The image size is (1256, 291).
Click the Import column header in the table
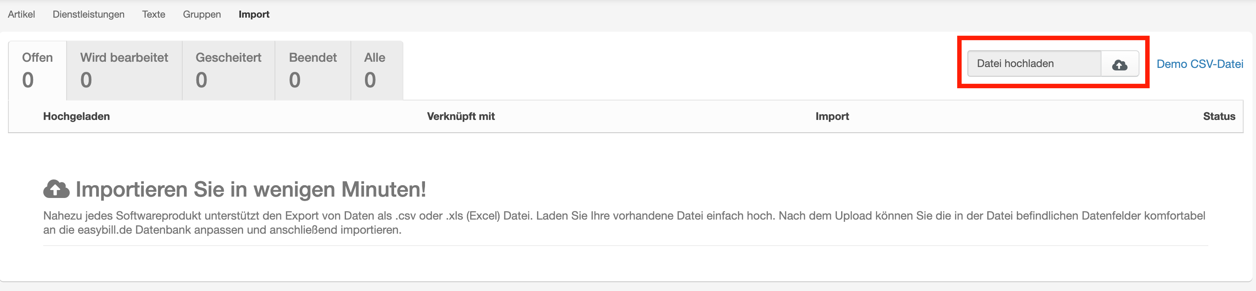click(832, 116)
